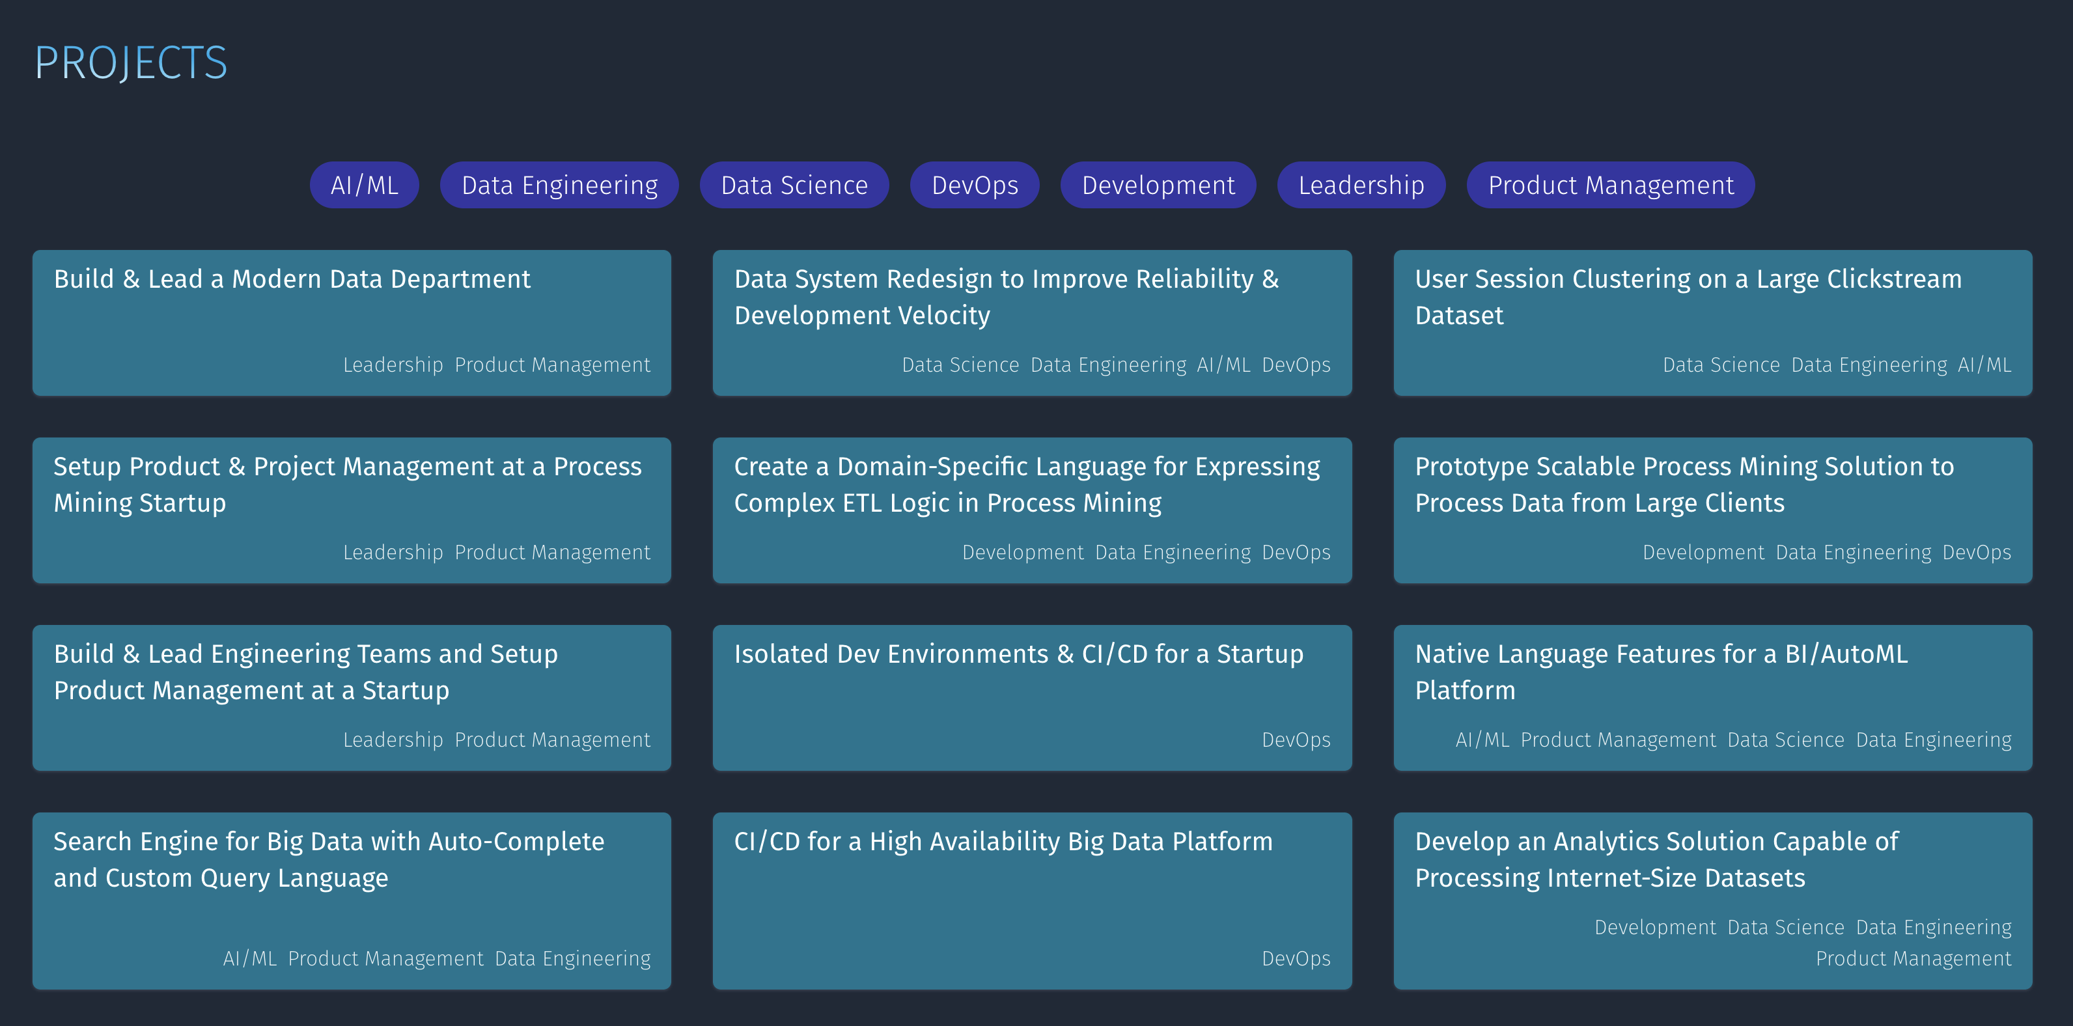
Task: Toggle the AI/ML project filter
Action: [364, 184]
